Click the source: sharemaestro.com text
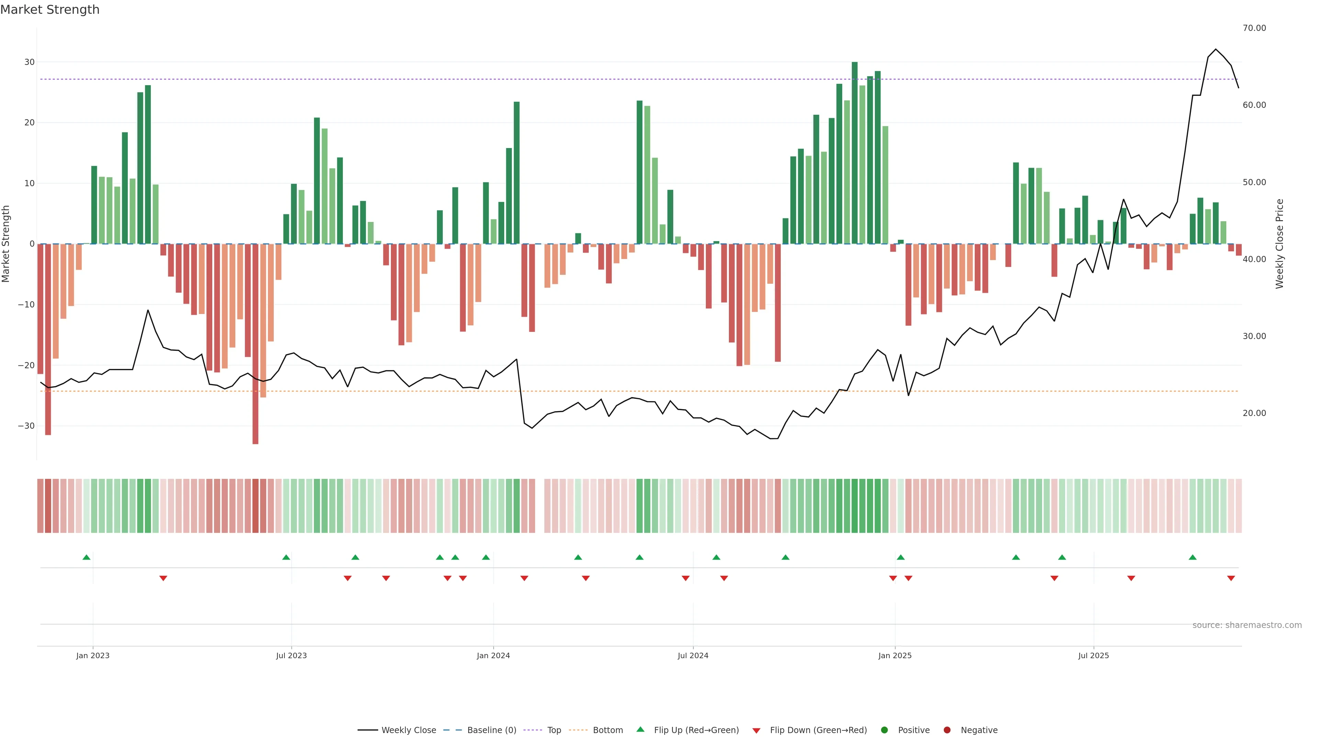 coord(1247,625)
